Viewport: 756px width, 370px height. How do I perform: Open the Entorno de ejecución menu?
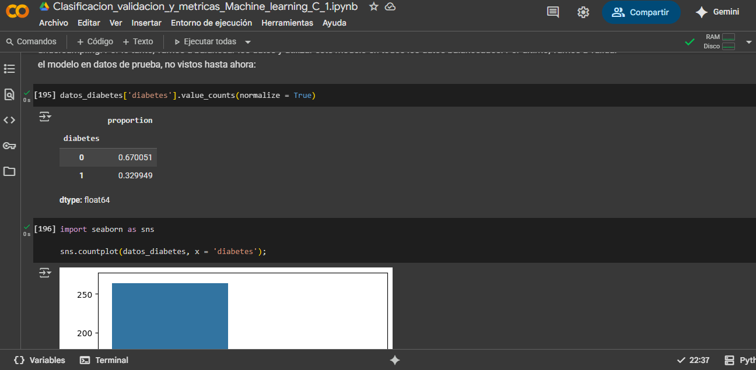click(x=211, y=23)
